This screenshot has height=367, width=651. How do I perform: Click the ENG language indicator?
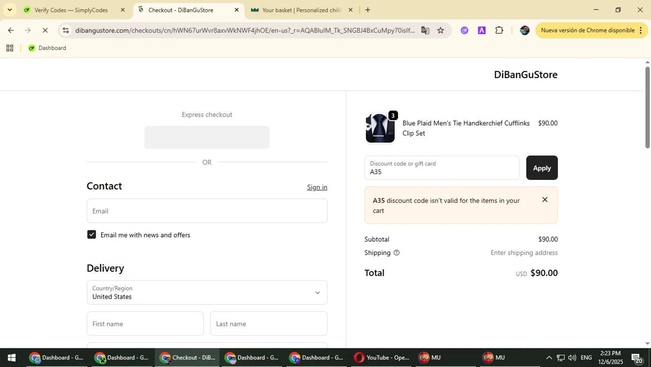click(x=586, y=357)
